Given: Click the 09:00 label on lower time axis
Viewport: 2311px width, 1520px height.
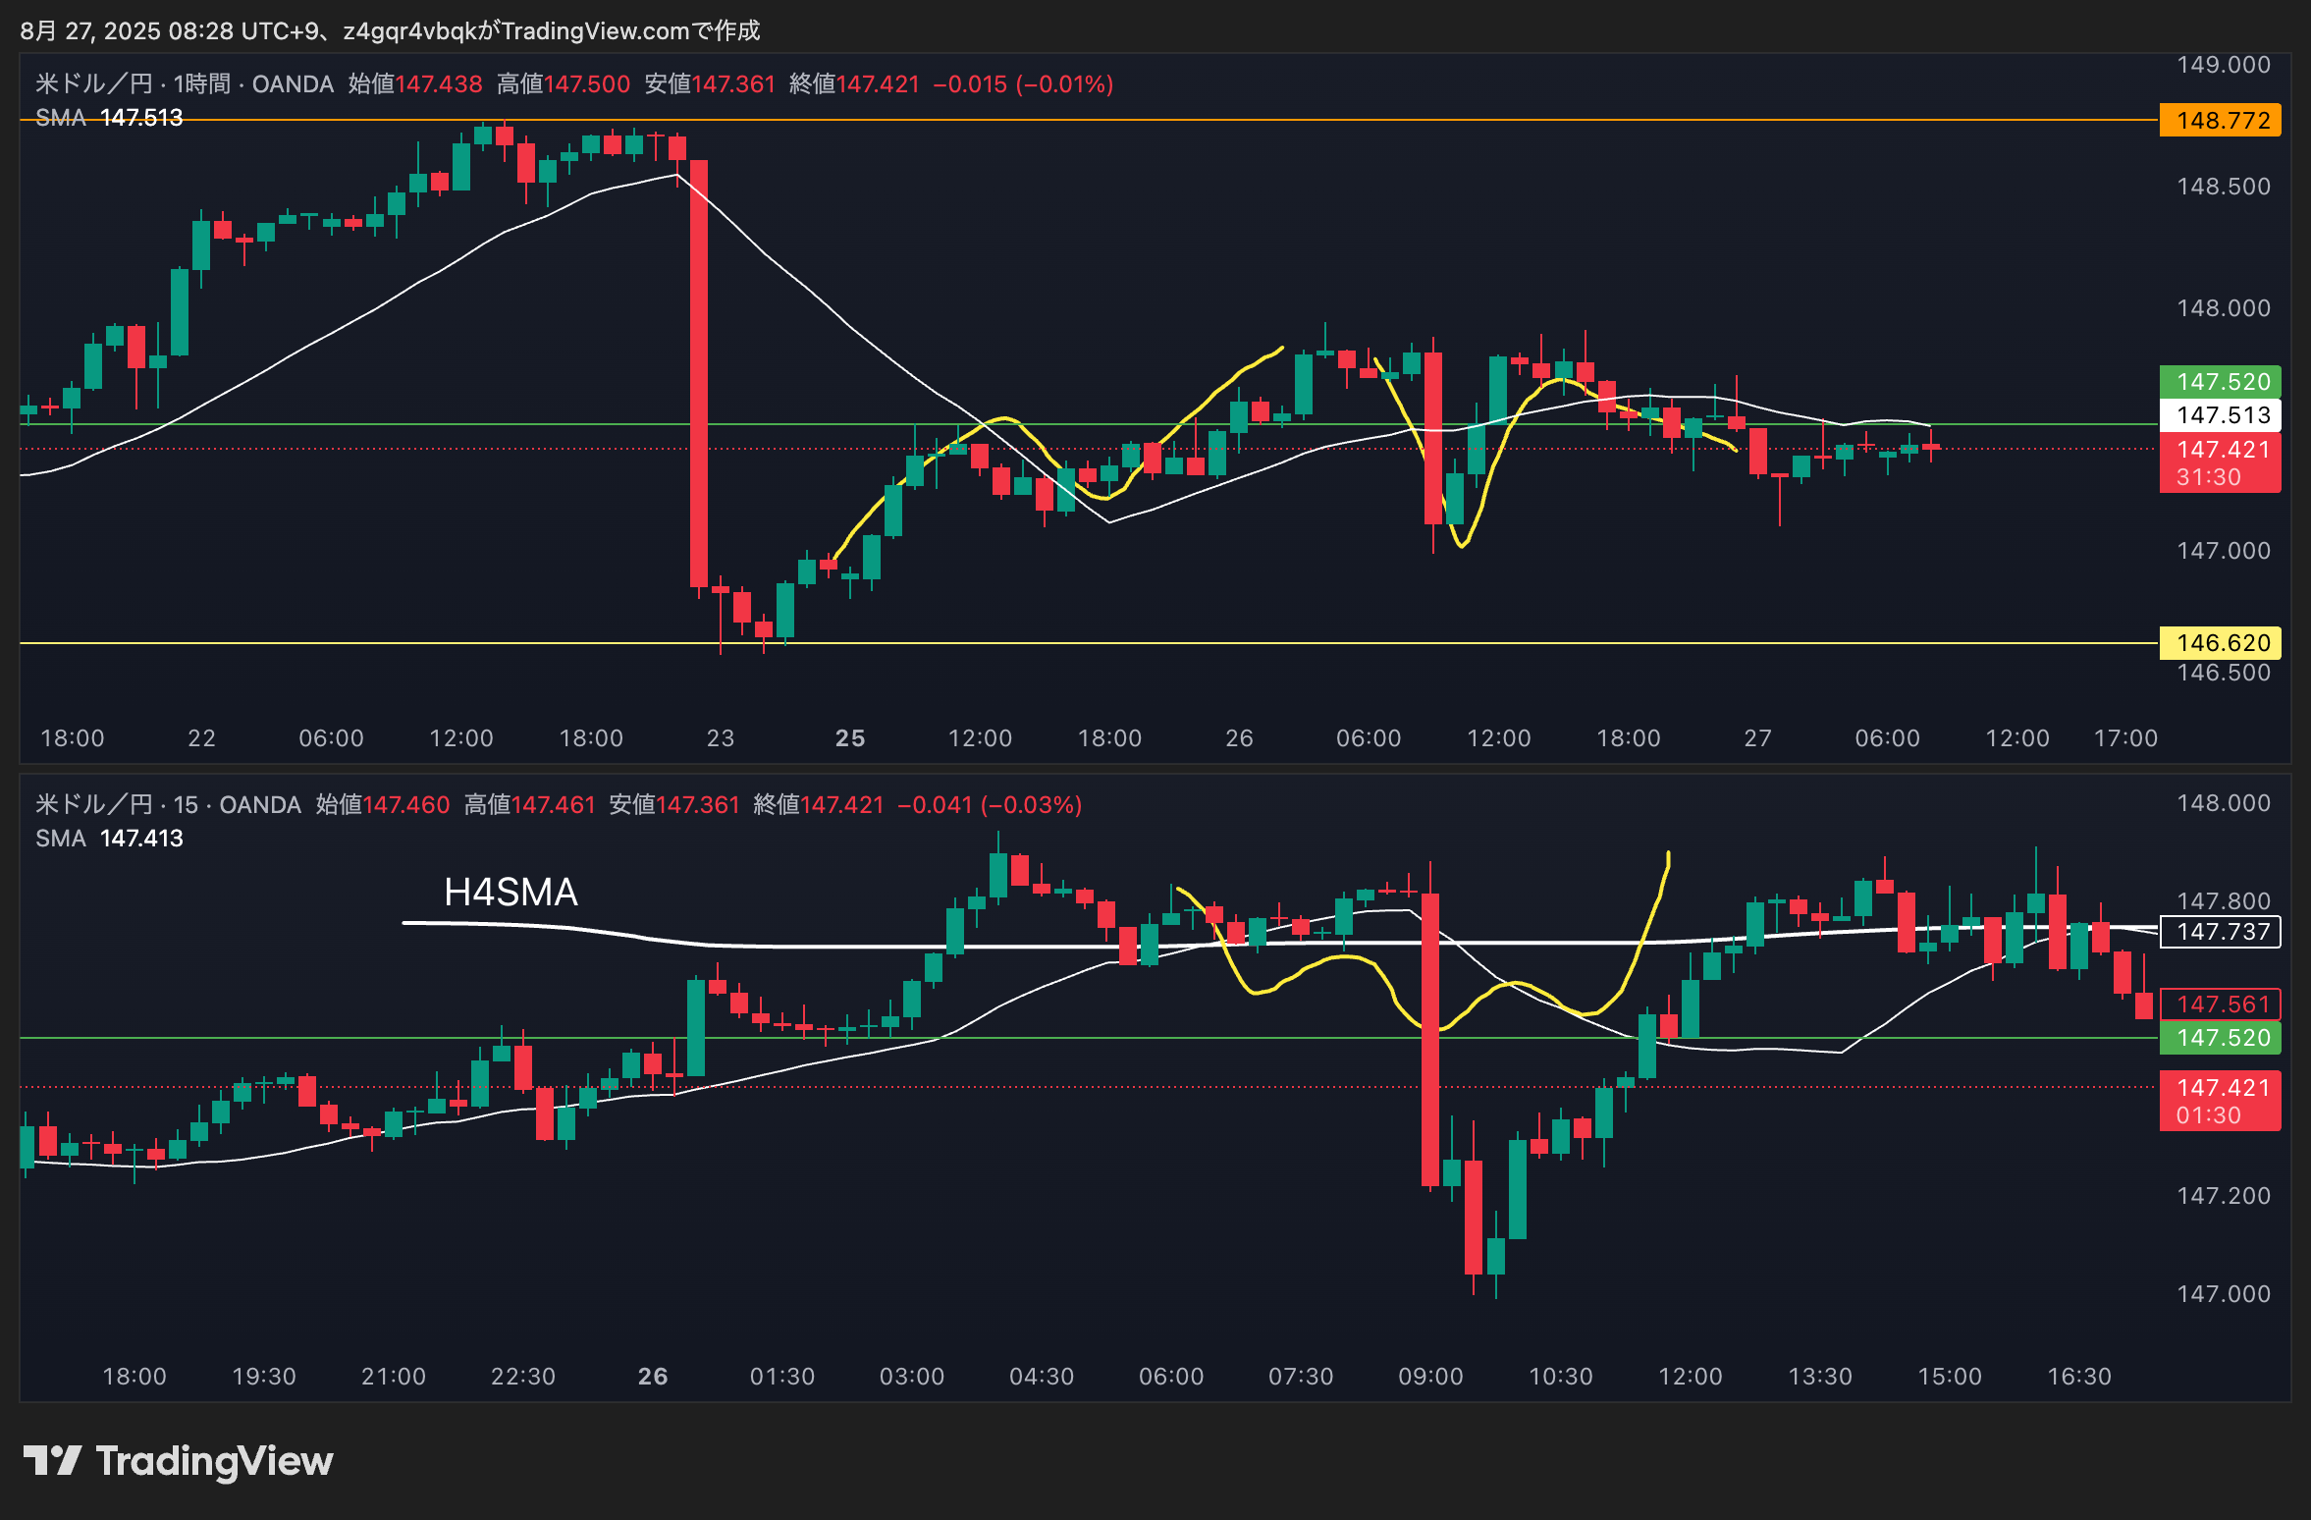Looking at the screenshot, I should [x=1431, y=1377].
